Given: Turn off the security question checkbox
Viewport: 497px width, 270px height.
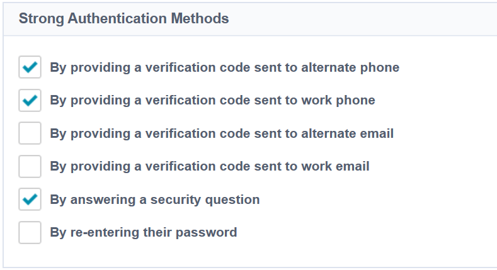Looking at the screenshot, I should (30, 200).
